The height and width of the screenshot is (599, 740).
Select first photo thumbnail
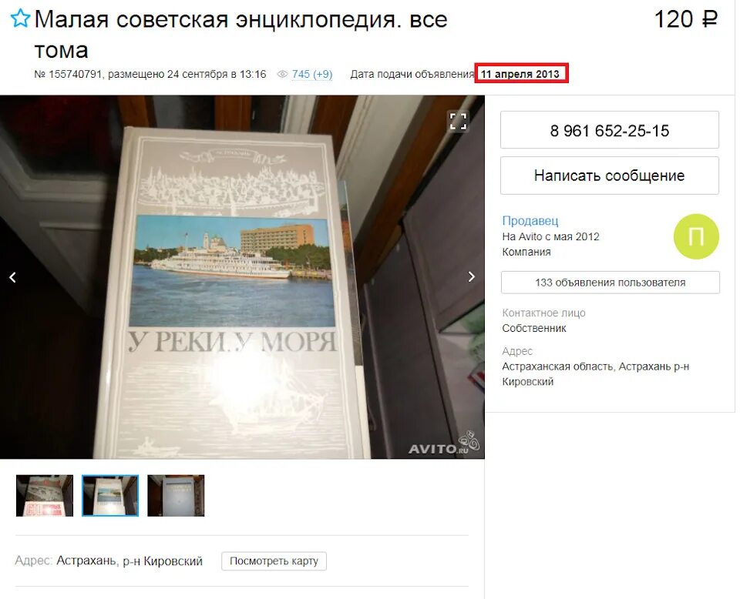(x=45, y=495)
